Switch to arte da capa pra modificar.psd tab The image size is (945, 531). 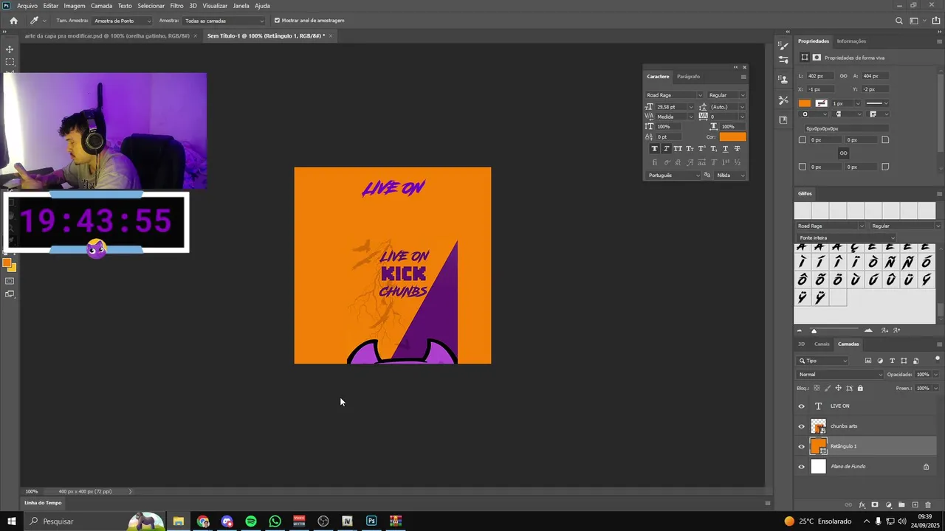coord(107,35)
